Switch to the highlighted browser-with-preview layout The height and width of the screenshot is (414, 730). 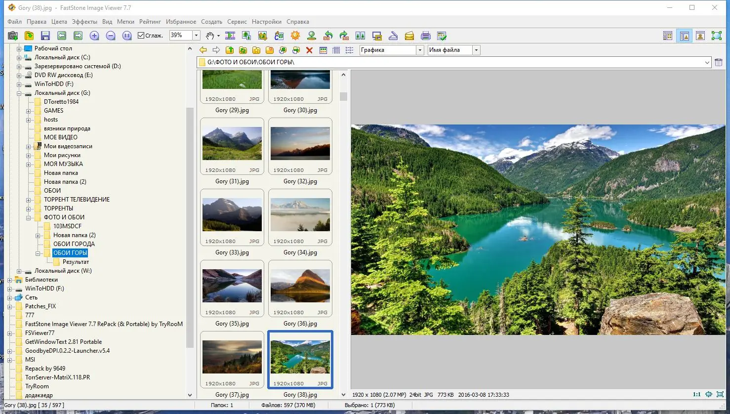coord(684,36)
